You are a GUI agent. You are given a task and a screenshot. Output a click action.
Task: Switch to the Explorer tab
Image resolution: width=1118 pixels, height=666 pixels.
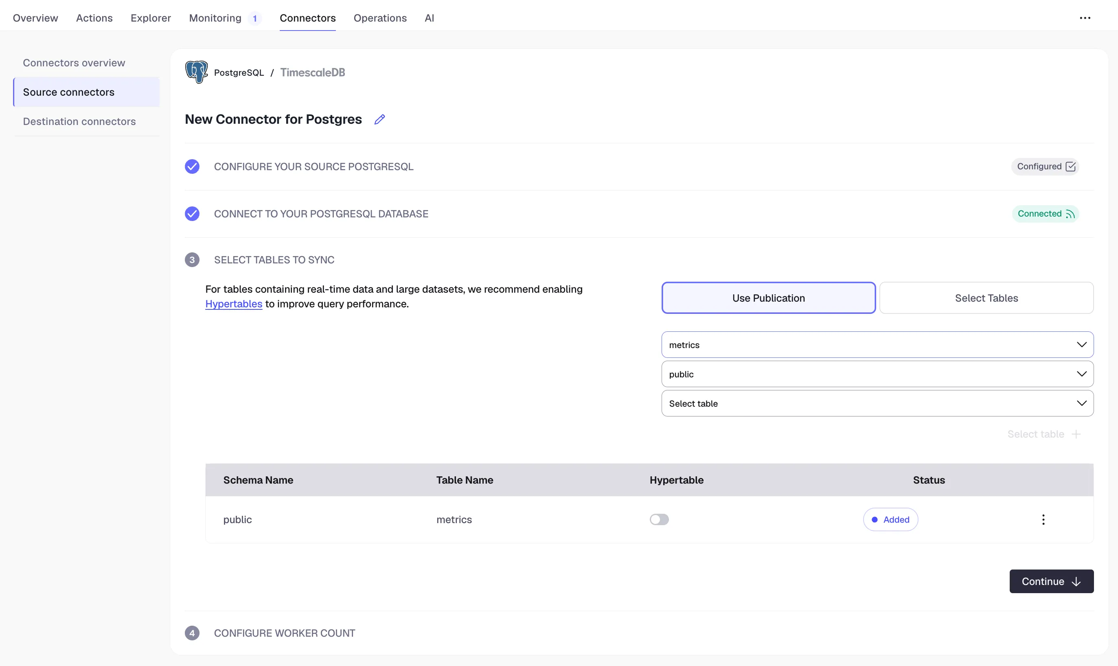tap(151, 18)
